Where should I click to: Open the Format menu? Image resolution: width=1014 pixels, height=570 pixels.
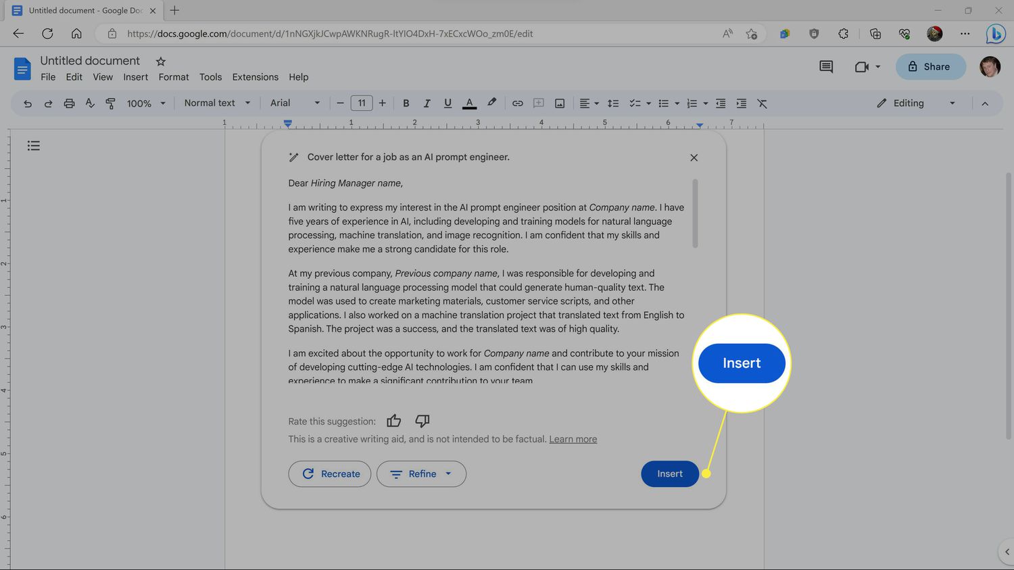click(174, 77)
